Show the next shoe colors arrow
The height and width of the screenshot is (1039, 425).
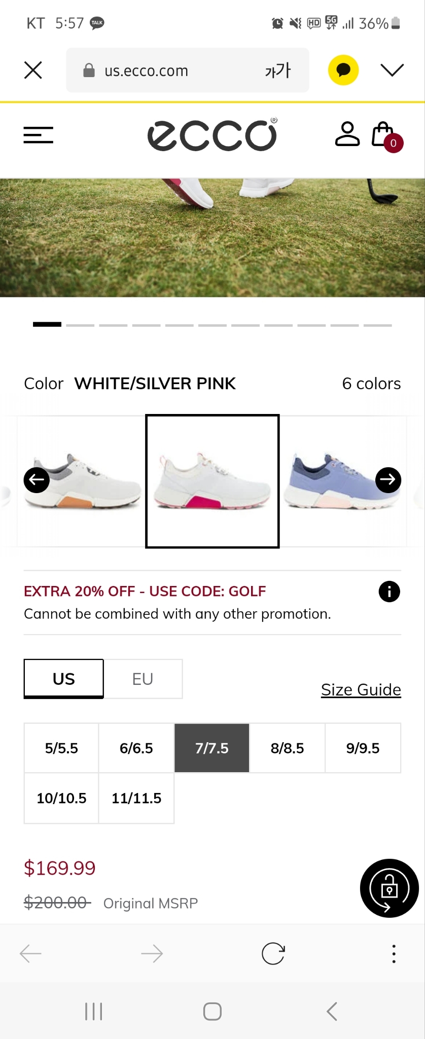point(388,480)
